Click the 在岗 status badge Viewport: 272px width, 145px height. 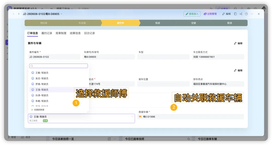click(45, 121)
